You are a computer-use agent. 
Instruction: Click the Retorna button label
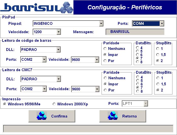[x=129, y=116]
